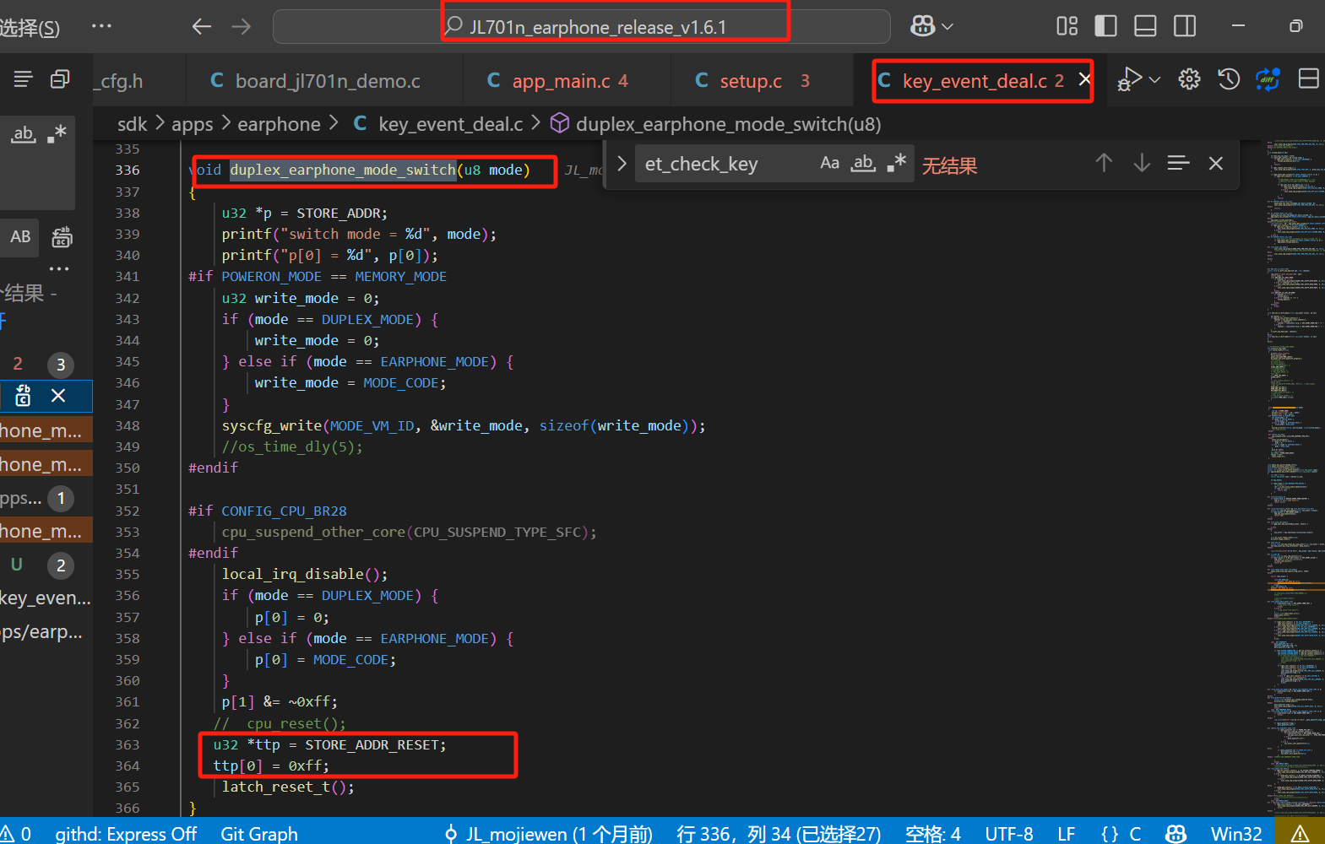This screenshot has height=844, width=1325.
Task: Click the Run and Debug play icon
Action: 1130,79
